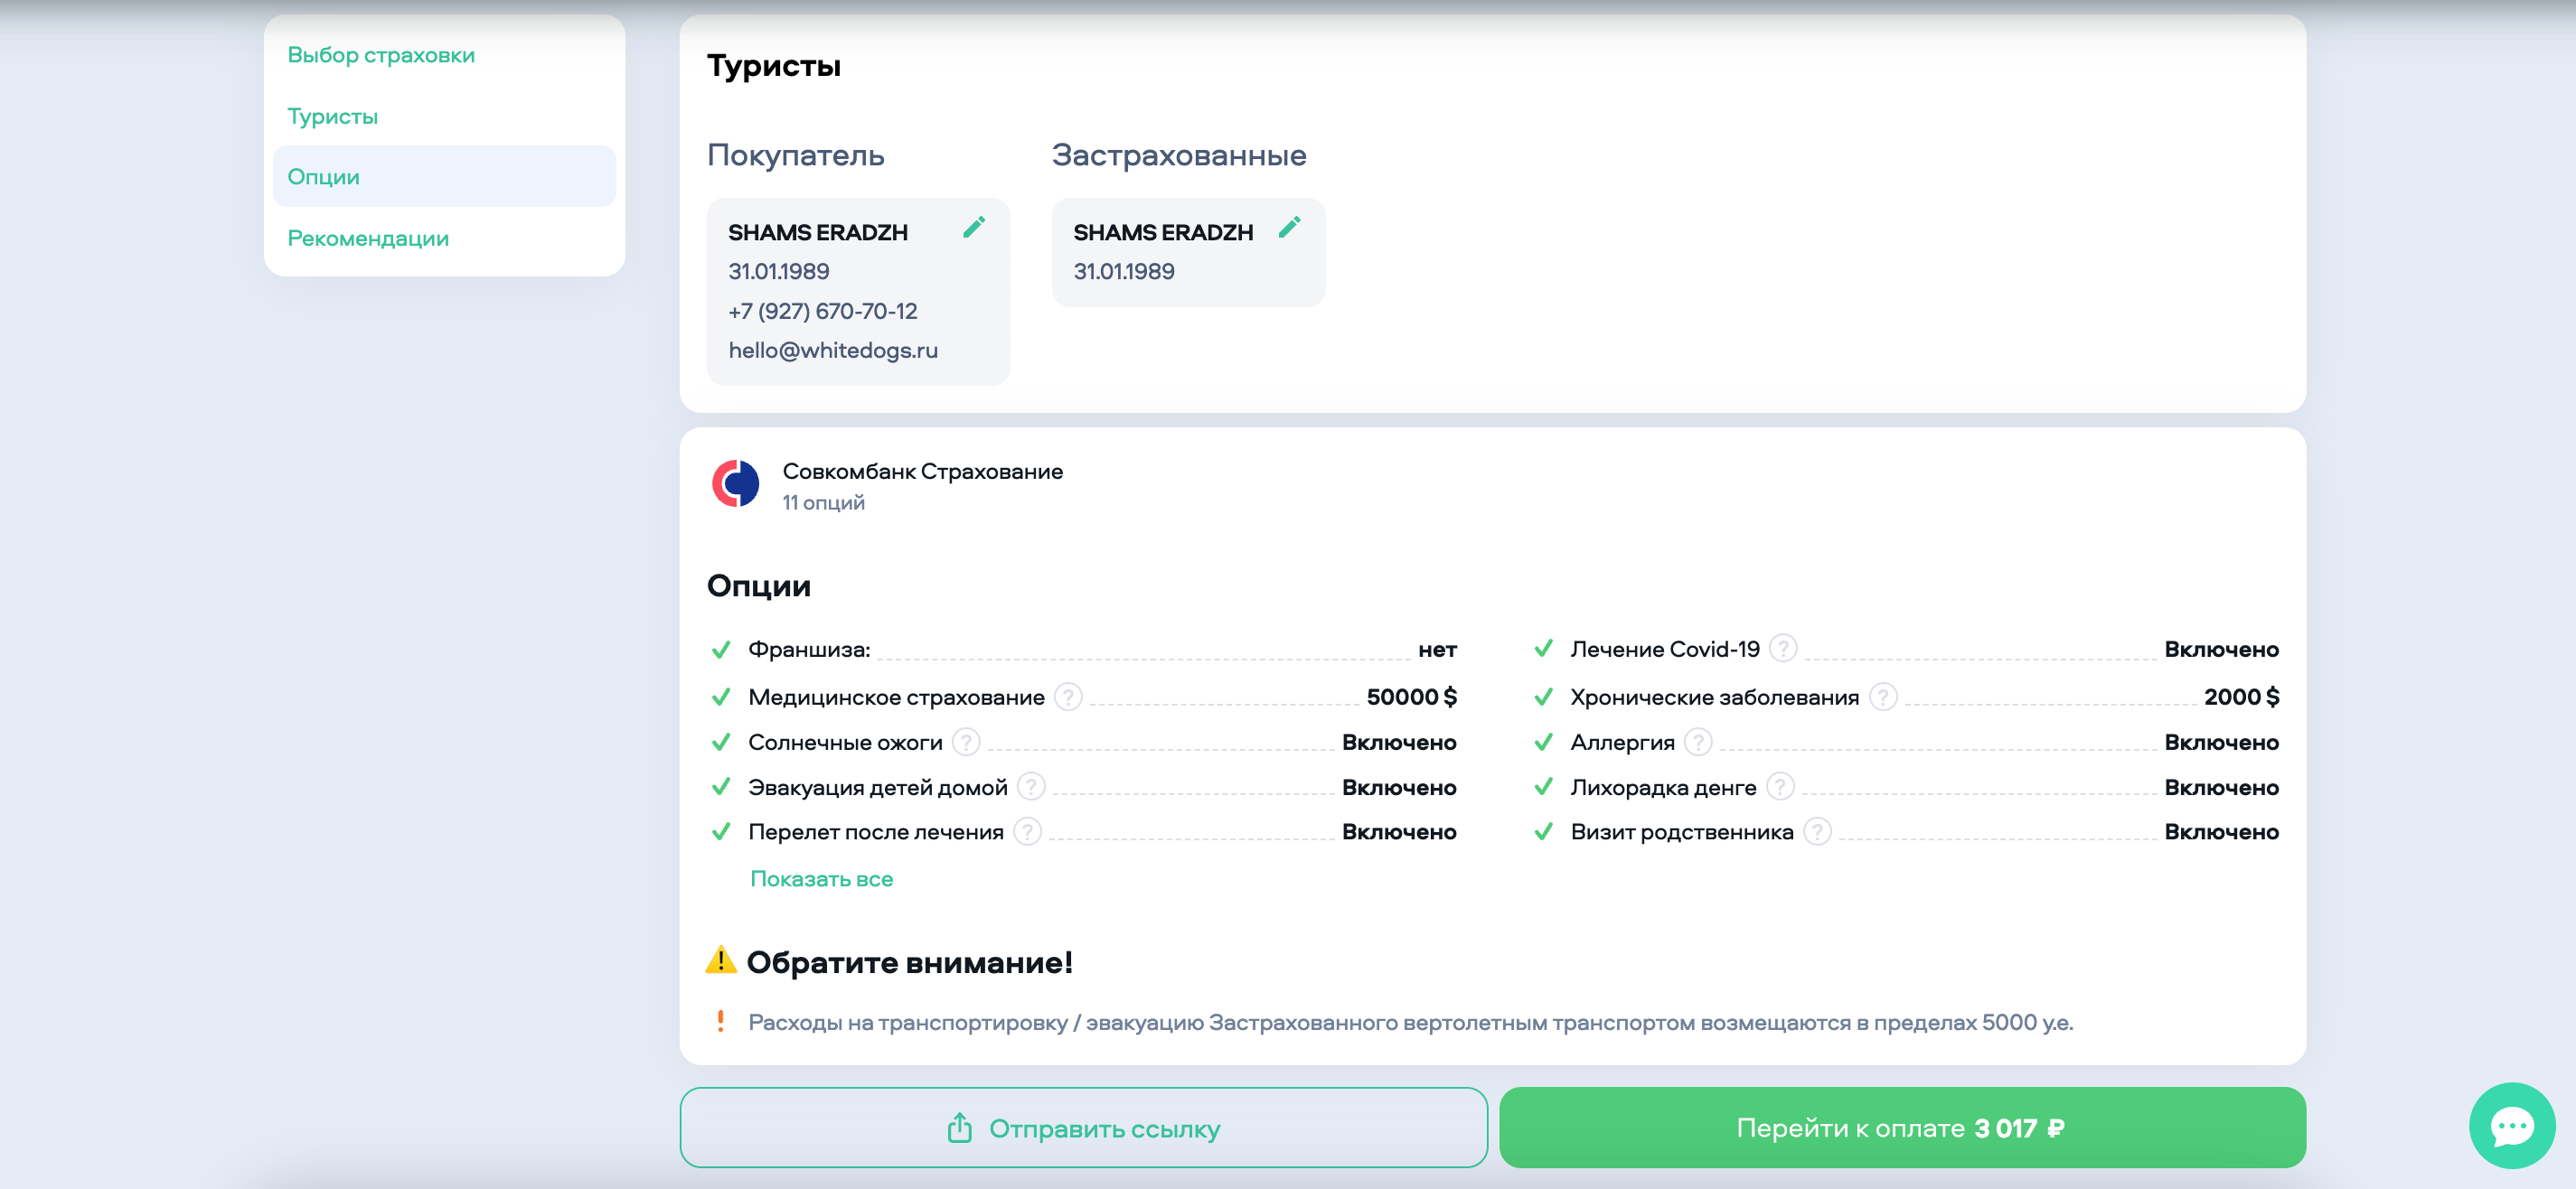
Task: Click the hello@whitedogs.ru email text
Action: coord(832,350)
